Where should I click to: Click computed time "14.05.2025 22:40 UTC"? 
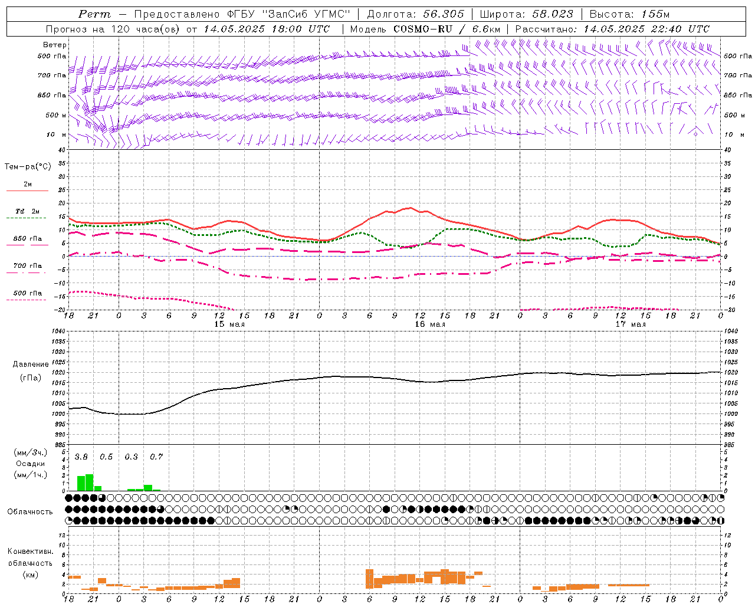tap(646, 29)
